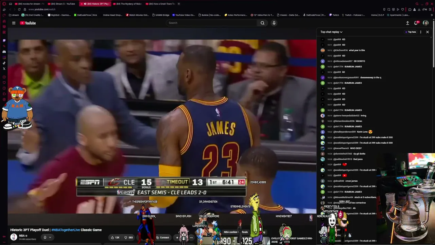The height and width of the screenshot is (245, 435).
Task: Select the 'Historic 3PT Playoff' tab
Action: [95, 4]
